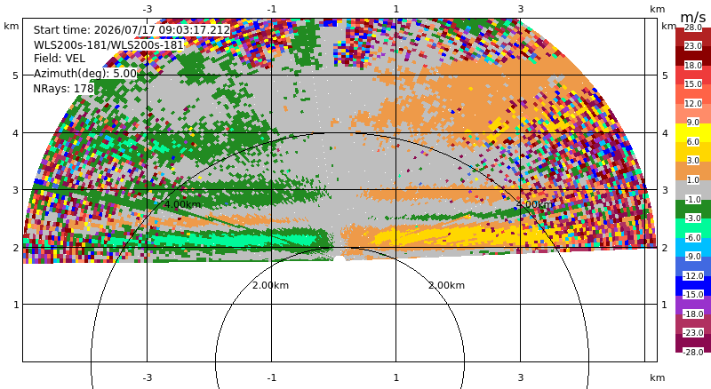
Task: Click the left 2.00km range ring label
Action: (271, 285)
